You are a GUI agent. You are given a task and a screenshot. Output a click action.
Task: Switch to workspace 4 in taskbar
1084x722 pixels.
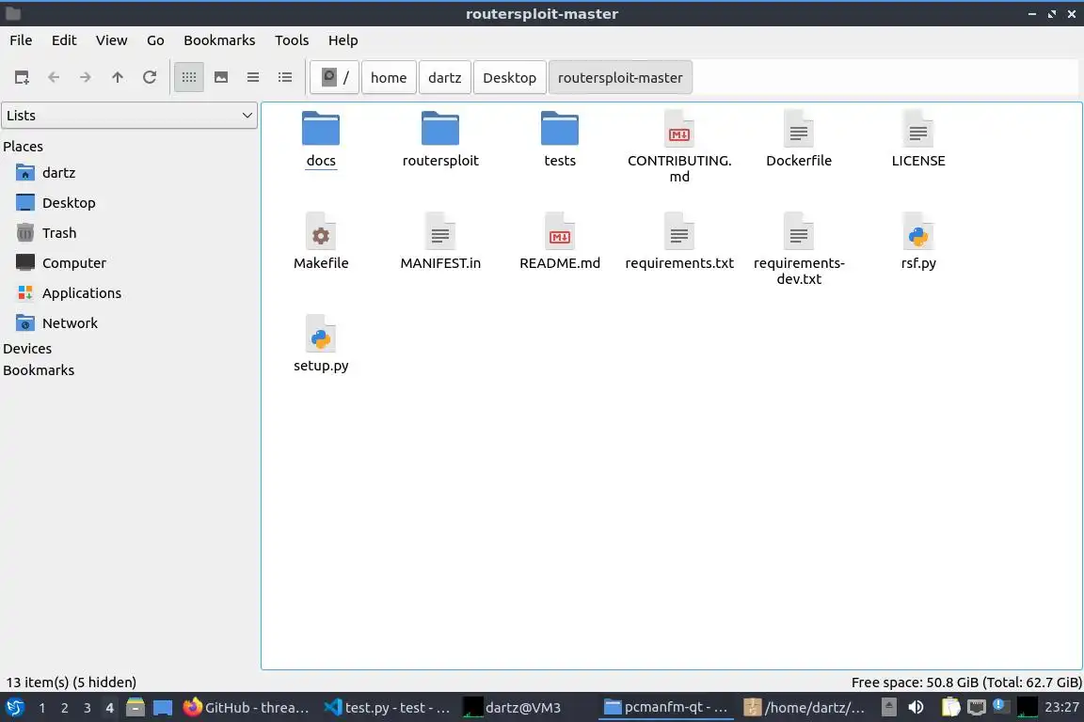[109, 708]
